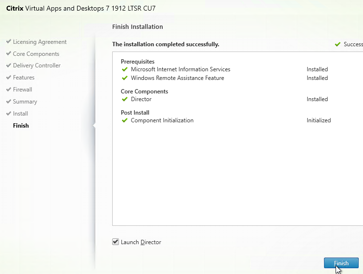This screenshot has width=363, height=274.
Task: Click checkmark icon next to Features
Action: [9, 77]
